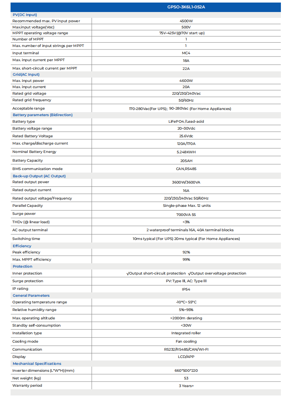The width and height of the screenshot is (294, 398).
Task: Select the Battery parameters (Bidirection) heading
Action: 43,115
